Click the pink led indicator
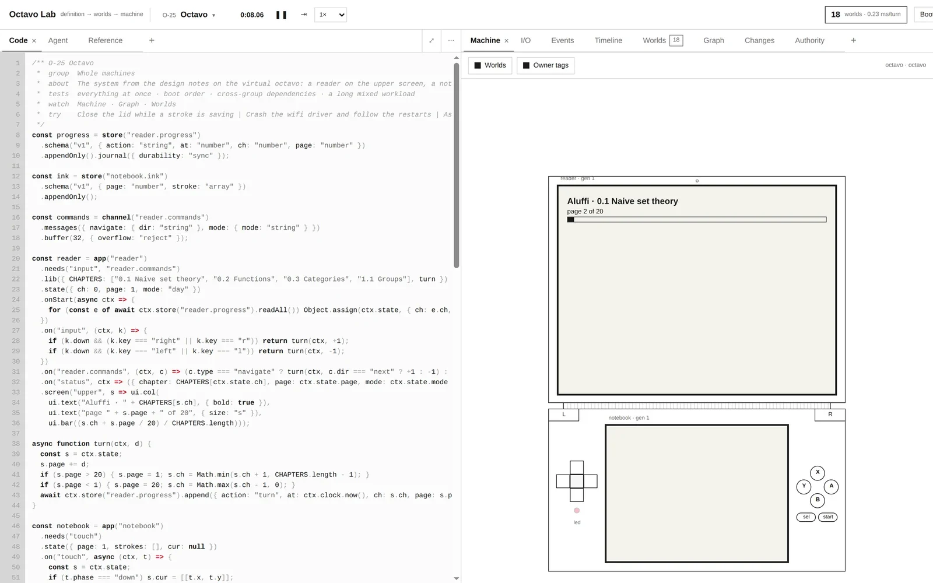Viewport: 933px width, 583px height. coord(577,511)
